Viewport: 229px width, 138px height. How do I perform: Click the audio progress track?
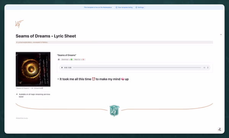[x=137, y=68]
